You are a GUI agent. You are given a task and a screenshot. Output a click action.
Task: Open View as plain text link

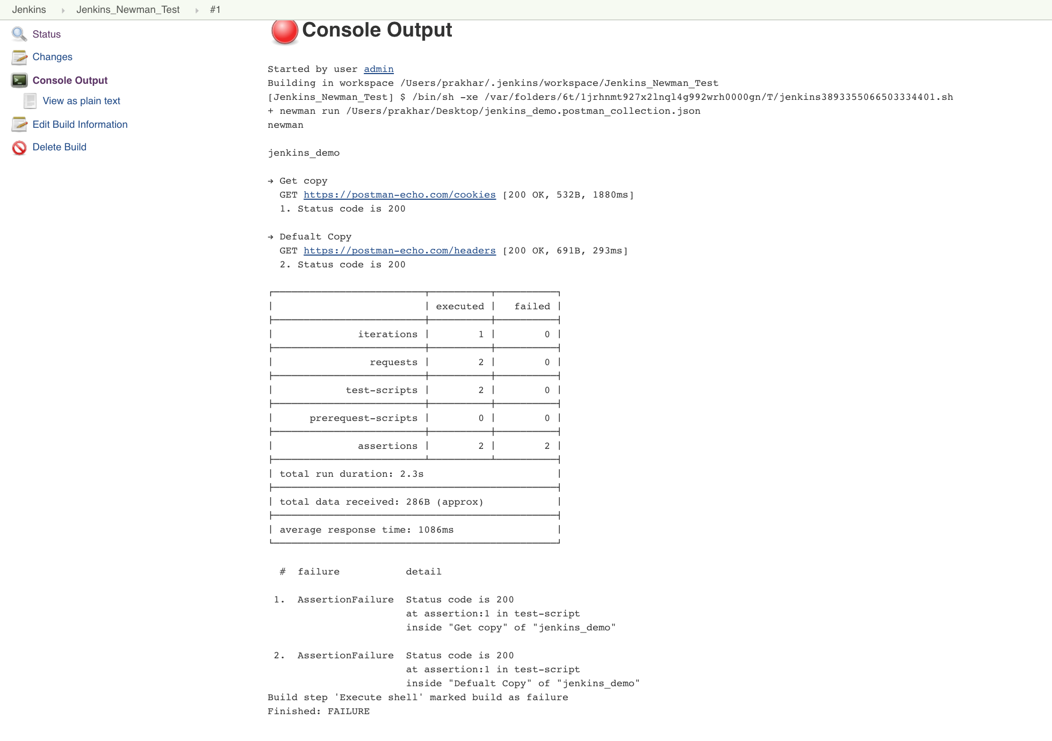81,101
